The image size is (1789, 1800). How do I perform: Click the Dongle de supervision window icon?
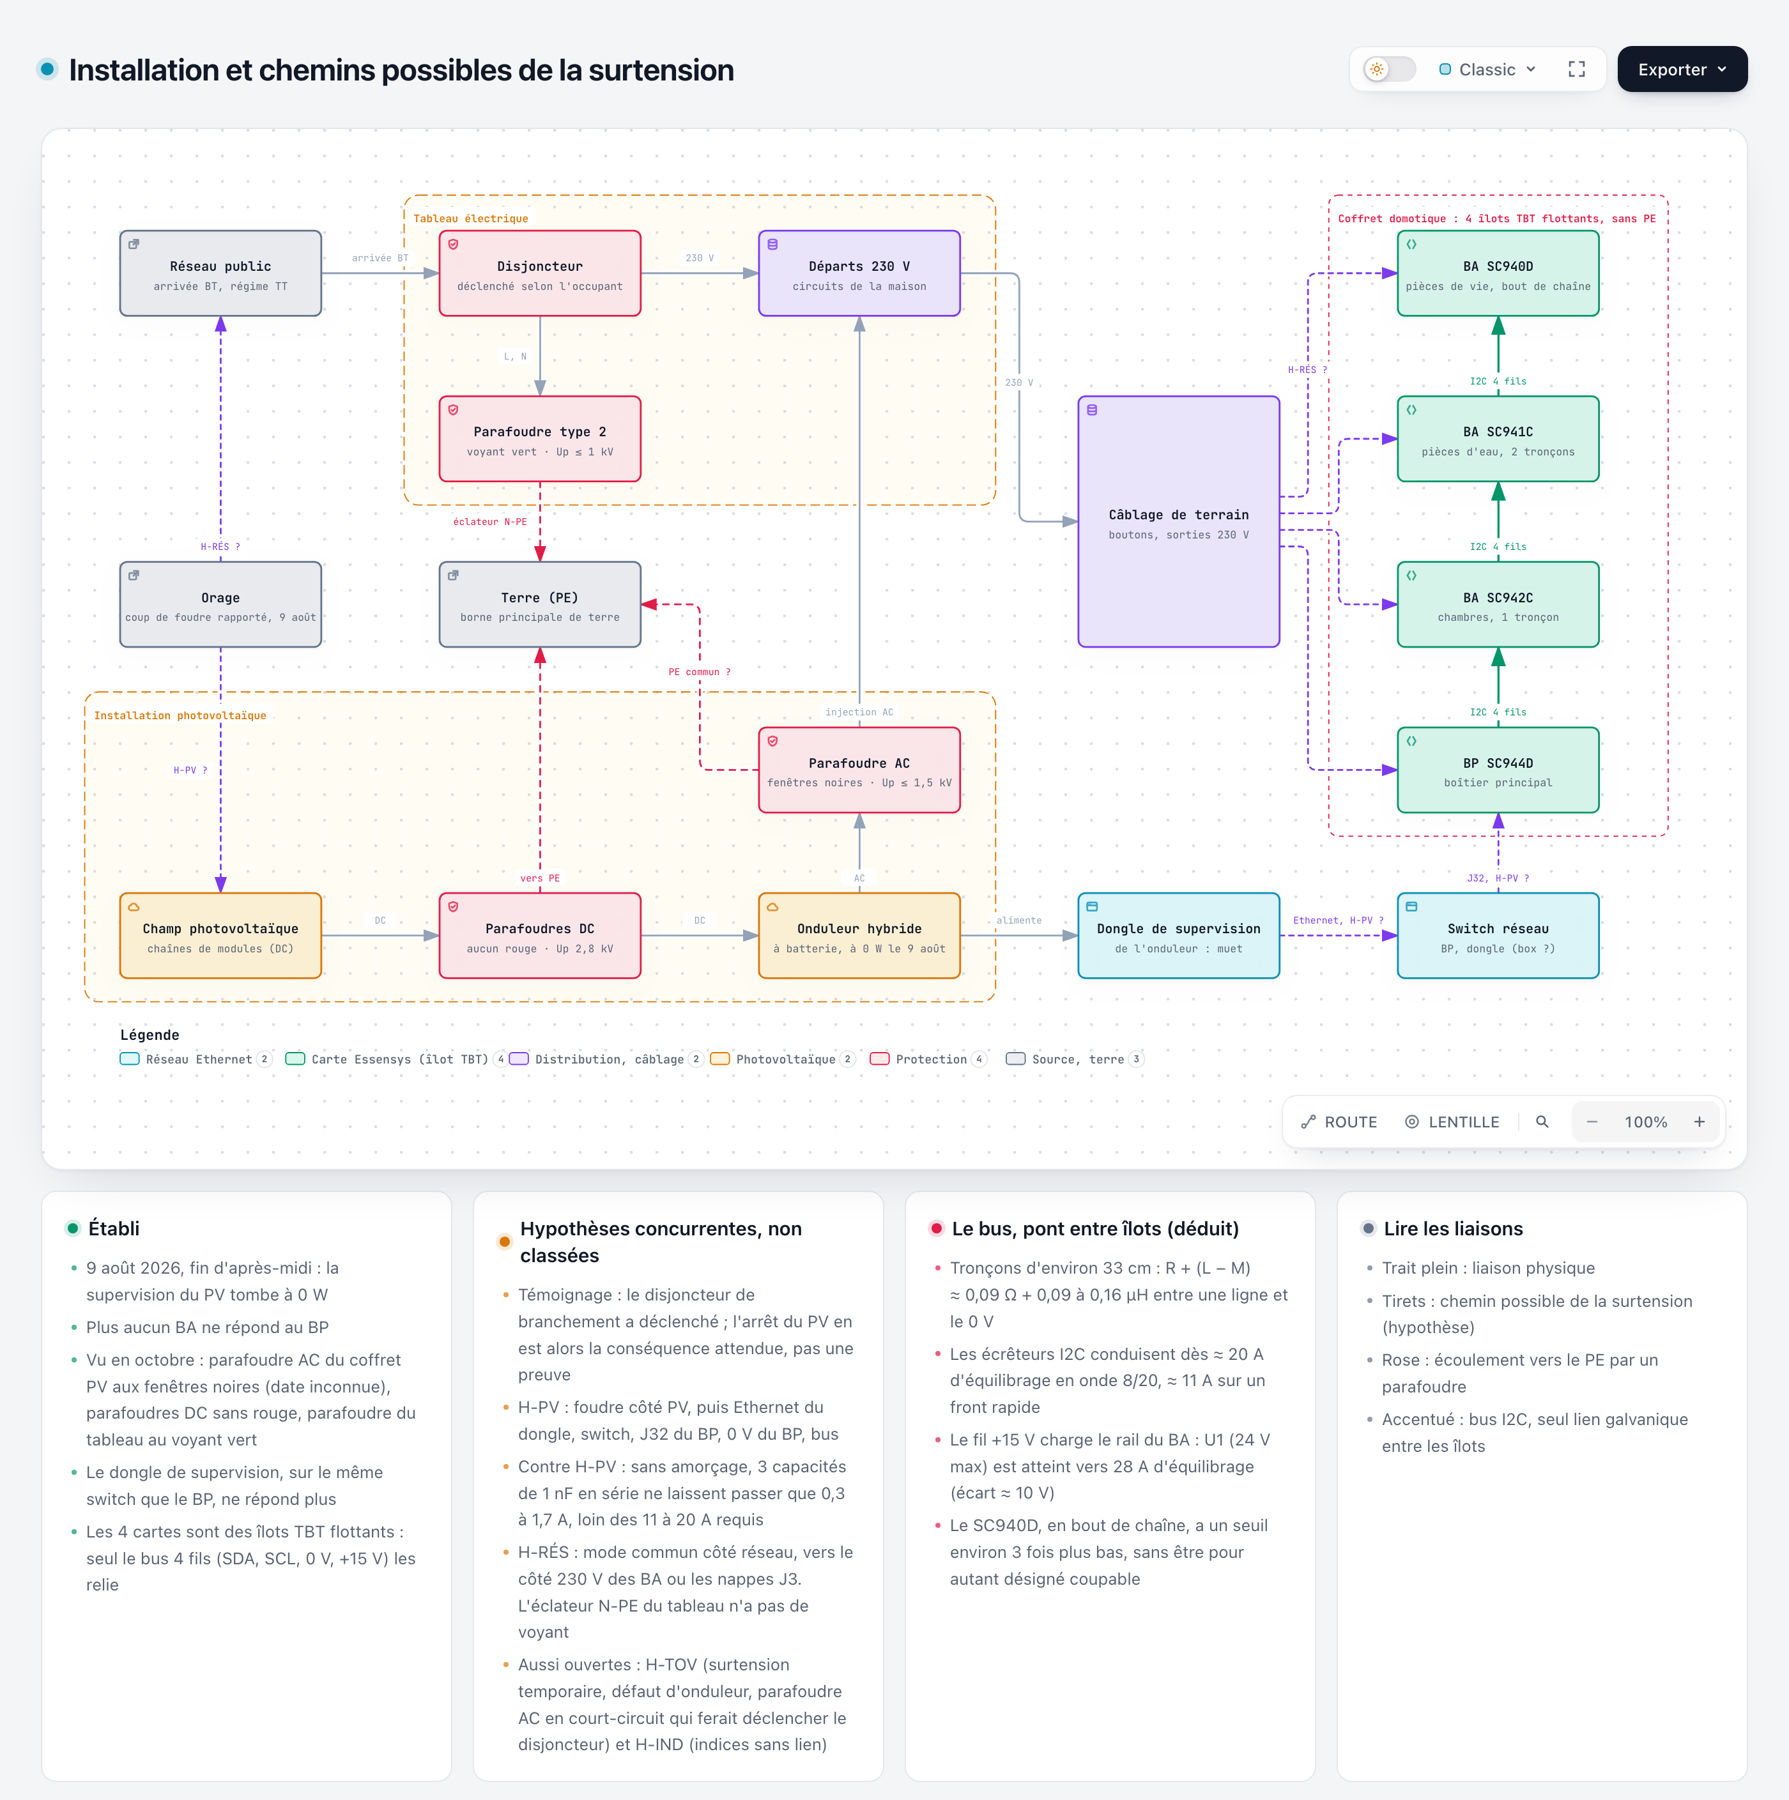point(1092,906)
